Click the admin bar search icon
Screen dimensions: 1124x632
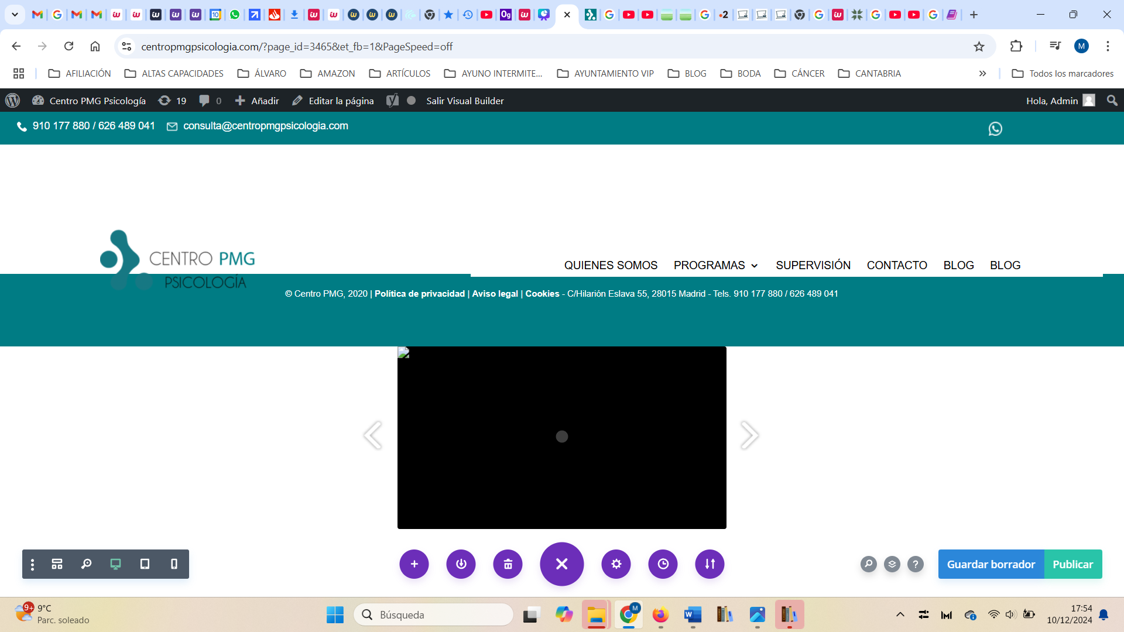(1112, 101)
